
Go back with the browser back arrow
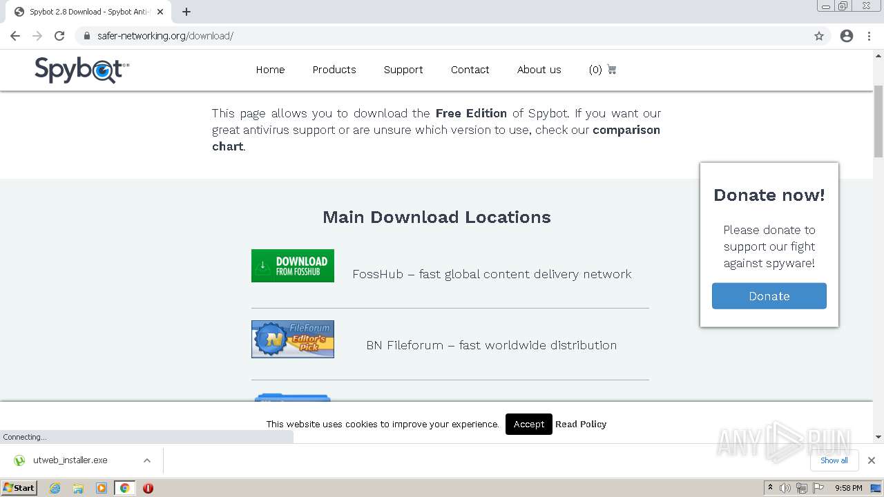pos(15,36)
